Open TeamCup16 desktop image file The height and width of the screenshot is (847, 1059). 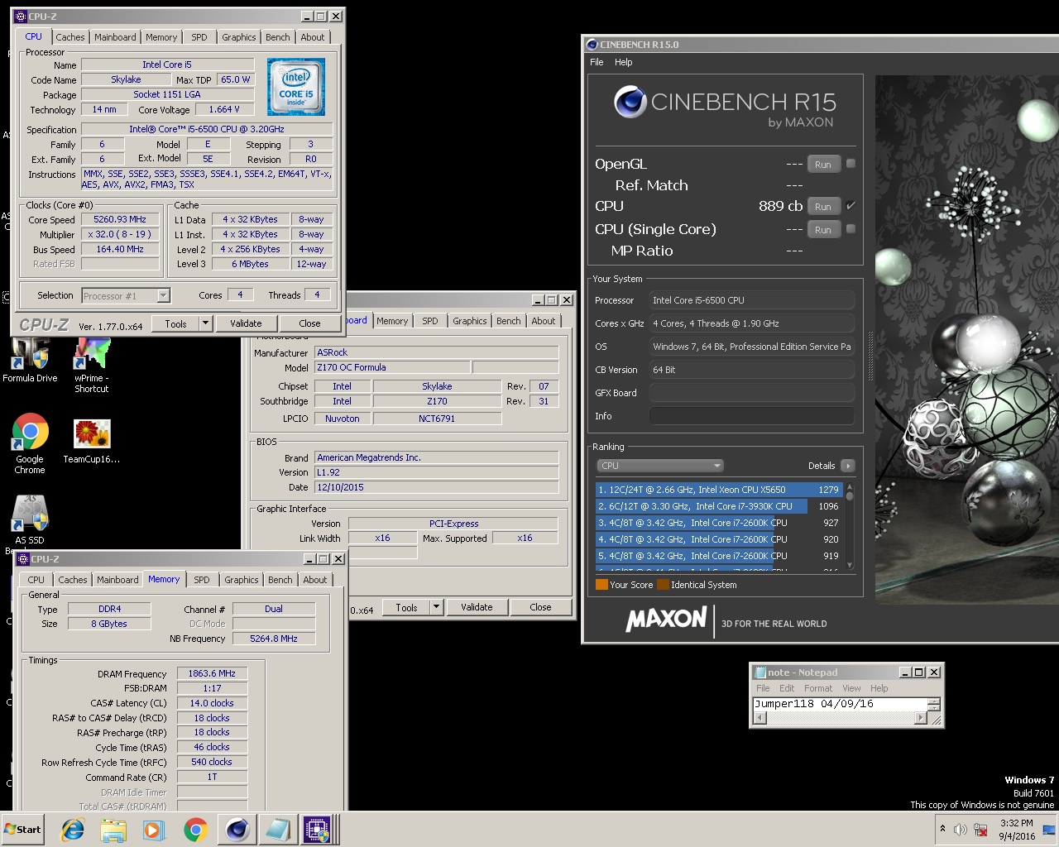tap(91, 441)
